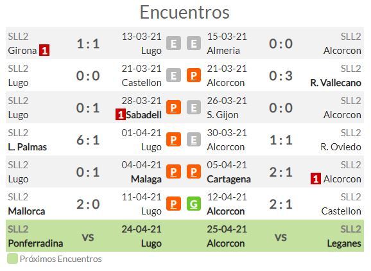Click the Encuentros heading
The height and width of the screenshot is (271, 371).
pos(185,12)
